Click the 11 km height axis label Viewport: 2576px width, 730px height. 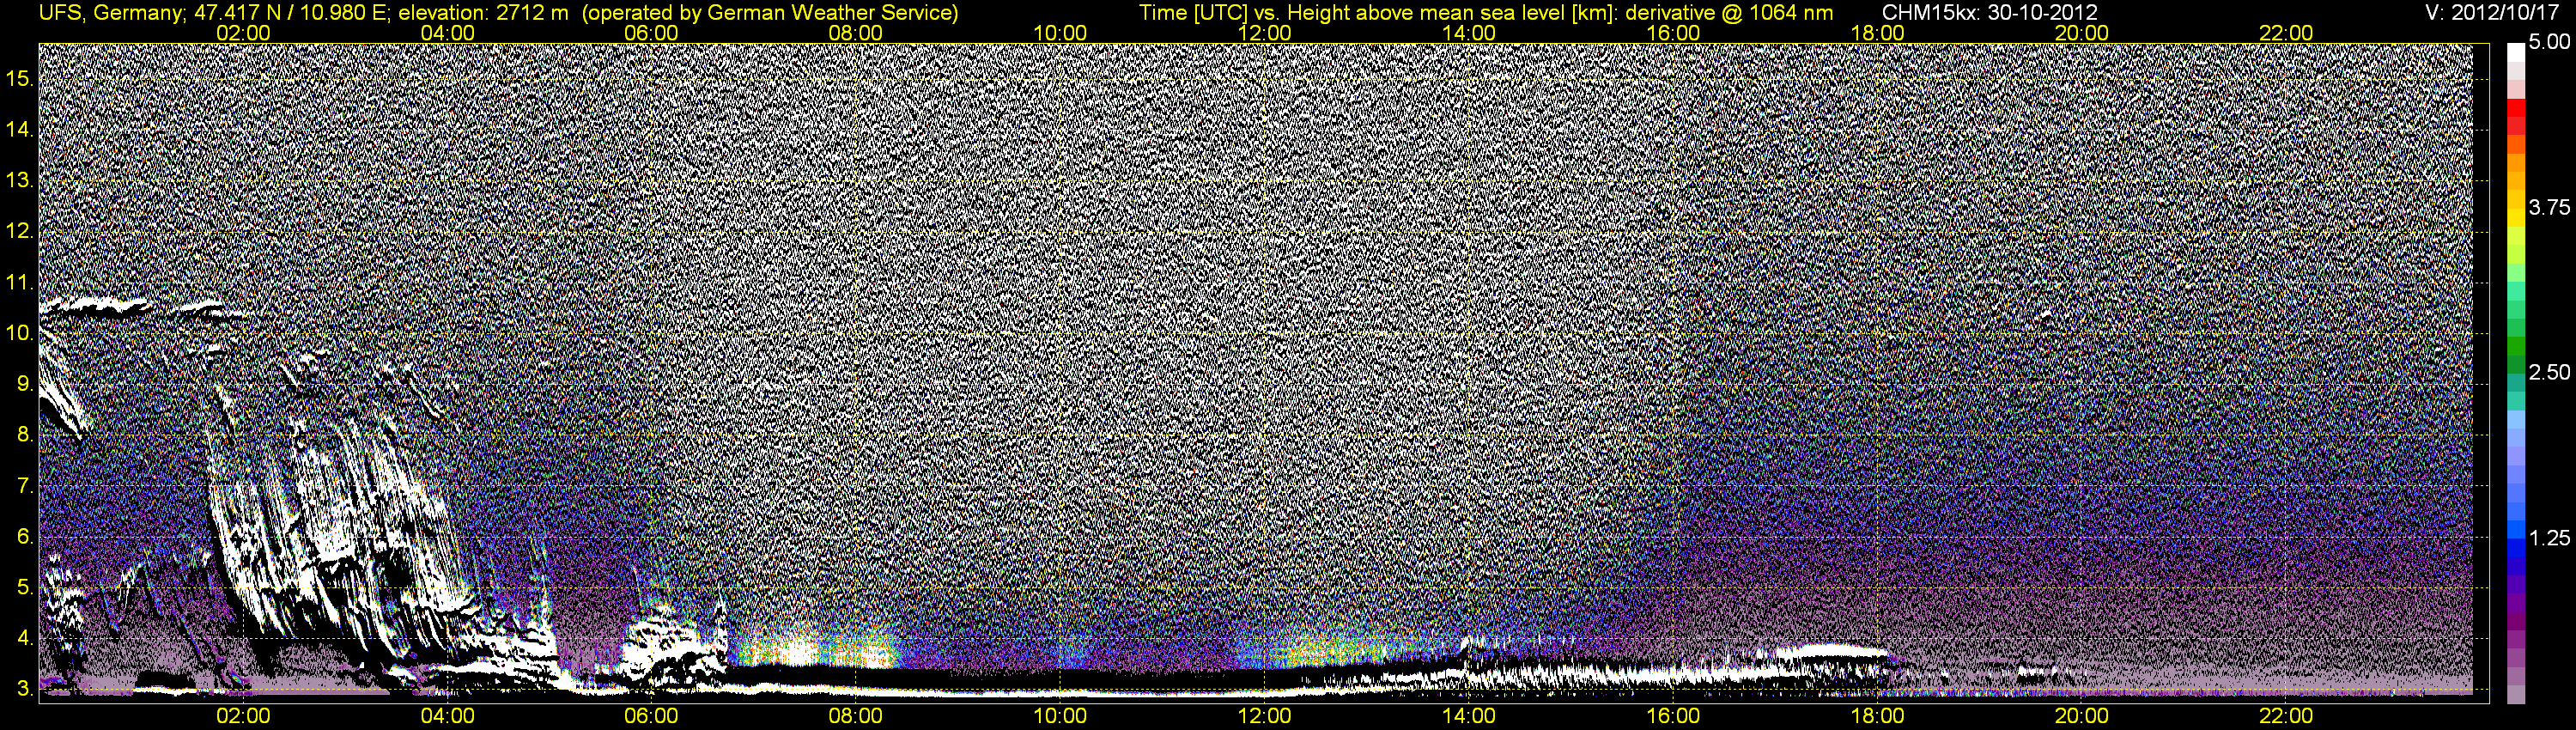coord(19,283)
